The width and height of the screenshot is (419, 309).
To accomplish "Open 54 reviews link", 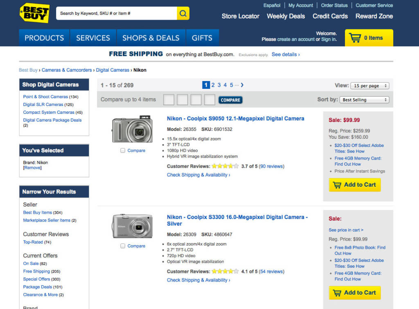I will [x=271, y=272].
